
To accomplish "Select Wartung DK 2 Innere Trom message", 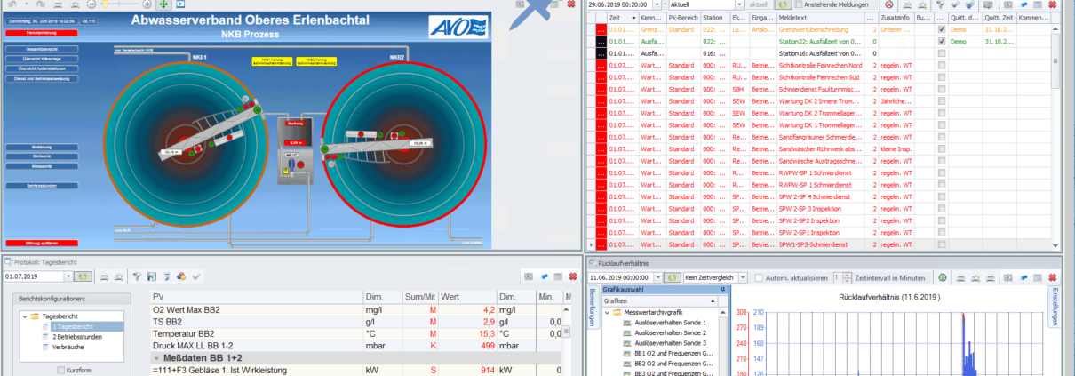I will click(820, 101).
